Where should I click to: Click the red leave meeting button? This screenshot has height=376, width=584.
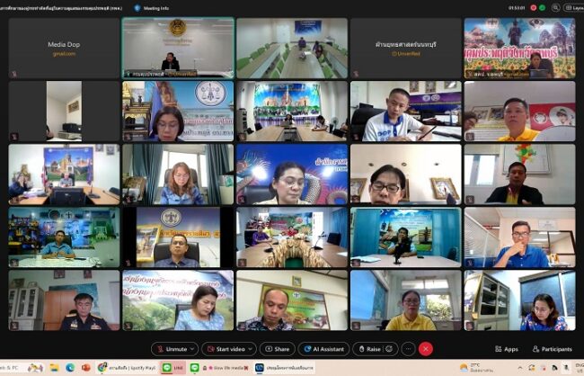[x=426, y=349]
